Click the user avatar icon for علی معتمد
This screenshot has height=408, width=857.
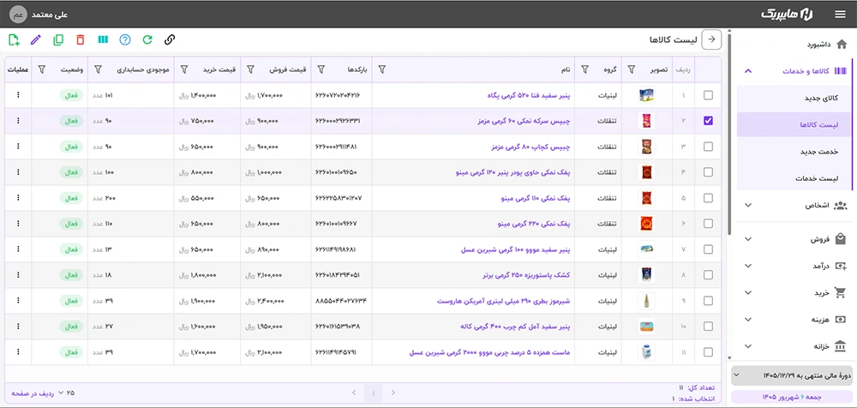(18, 15)
